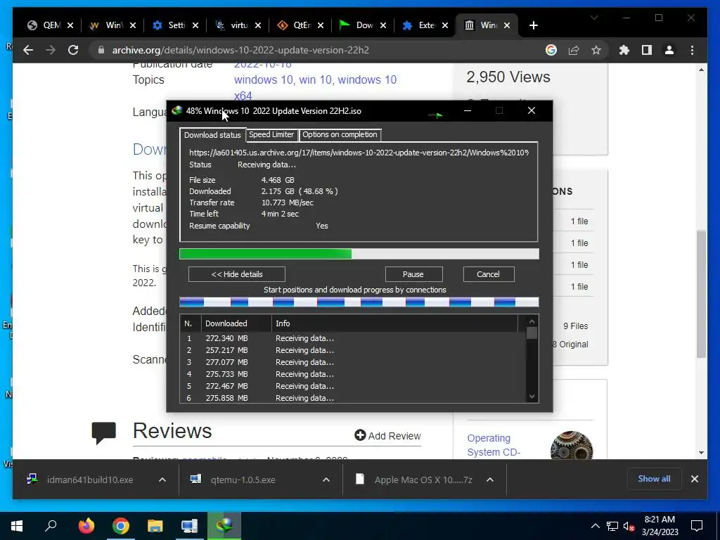Add a review on archive page
The height and width of the screenshot is (540, 720).
(387, 436)
